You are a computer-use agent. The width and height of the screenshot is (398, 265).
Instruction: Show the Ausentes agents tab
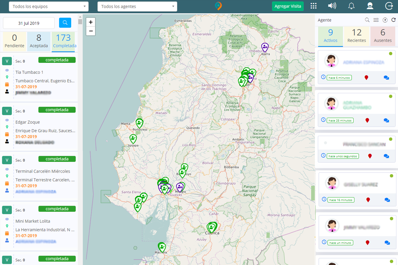[x=383, y=36]
